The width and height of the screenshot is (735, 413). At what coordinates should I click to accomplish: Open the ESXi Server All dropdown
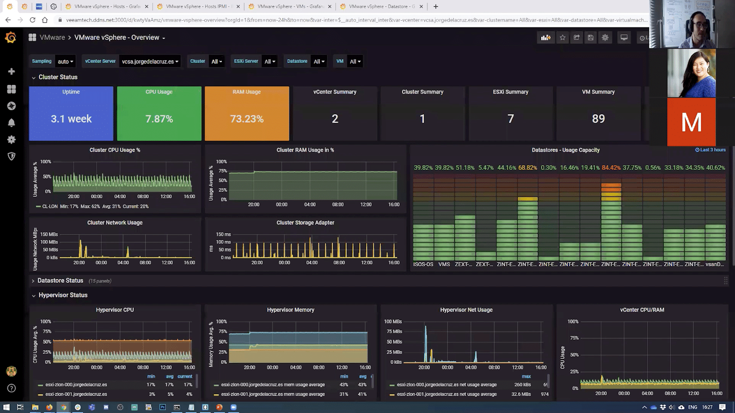[x=269, y=61]
